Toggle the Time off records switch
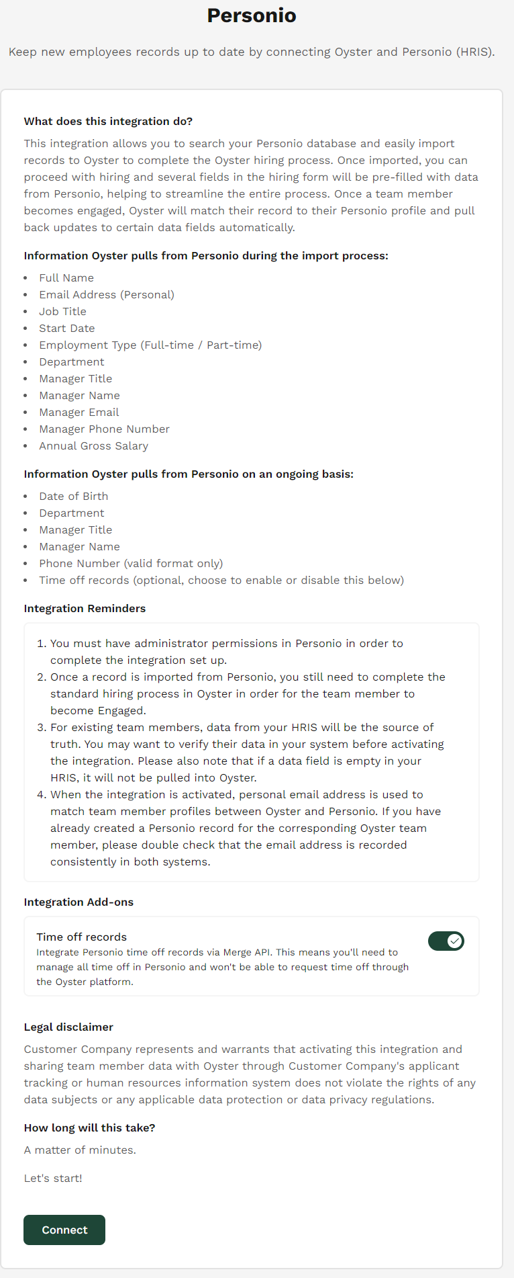The width and height of the screenshot is (514, 1278). 446,941
